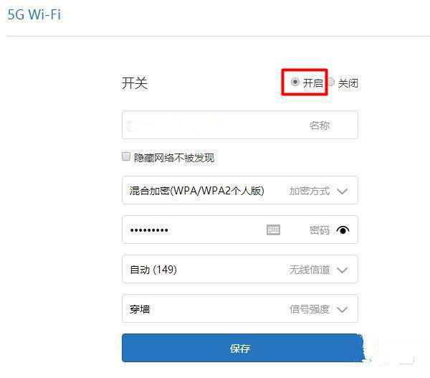Click the 隐藏网络不被发现 label text
Image resolution: width=430 pixels, height=378 pixels.
pos(174,158)
